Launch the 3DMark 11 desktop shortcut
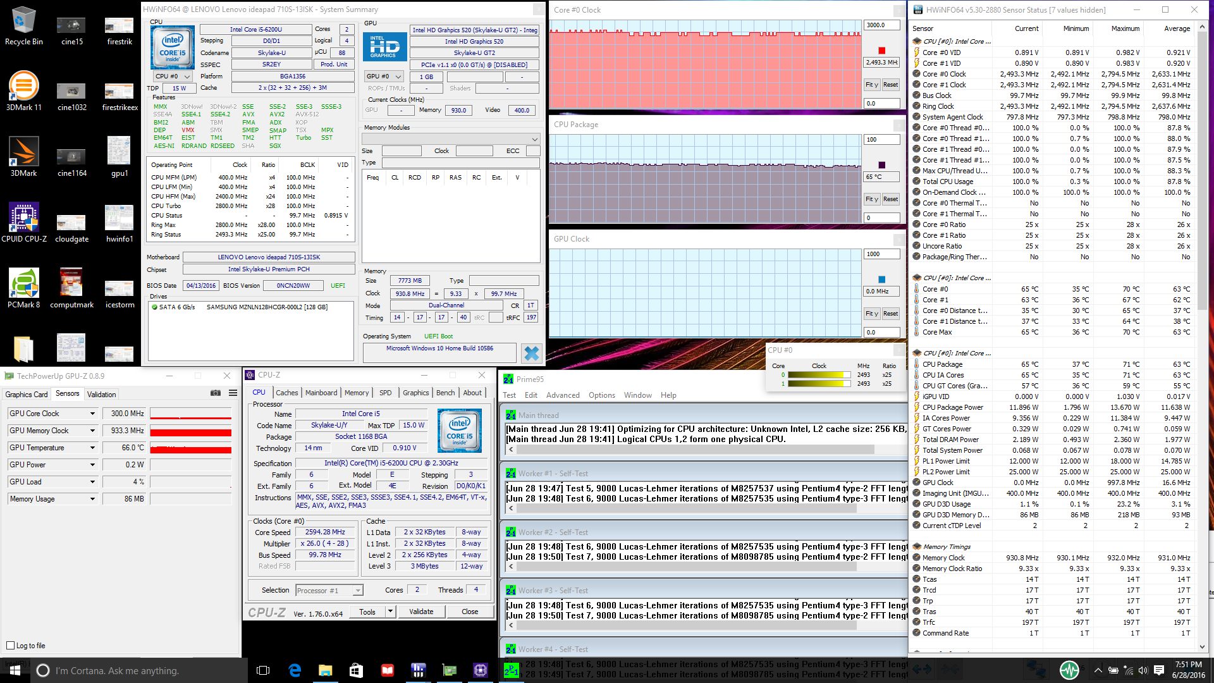Screen dimensions: 1214x683 point(23,91)
